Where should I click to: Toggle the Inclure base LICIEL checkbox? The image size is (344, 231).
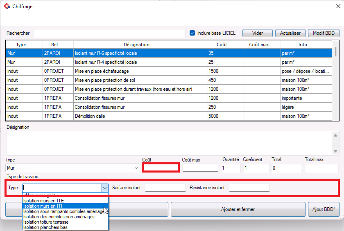(x=192, y=33)
